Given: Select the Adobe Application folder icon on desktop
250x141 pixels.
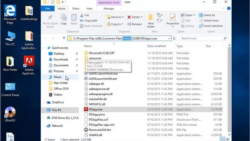Looking at the screenshot, I should [29, 40].
